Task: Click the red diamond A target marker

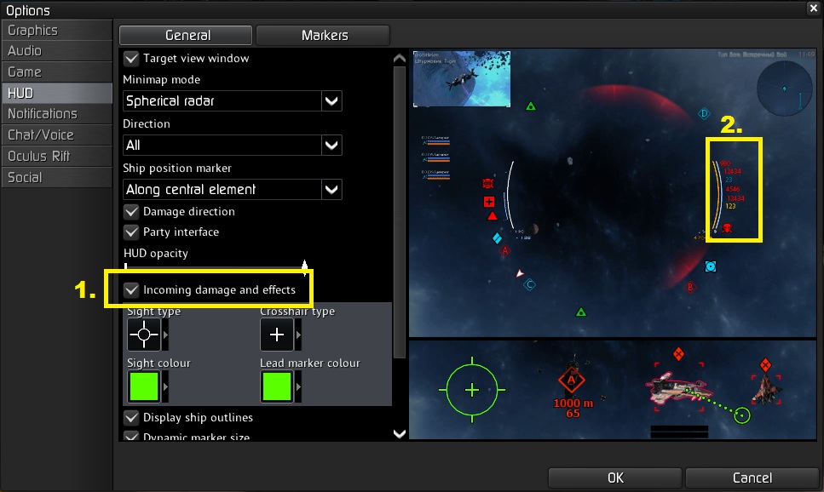Action: 571,380
